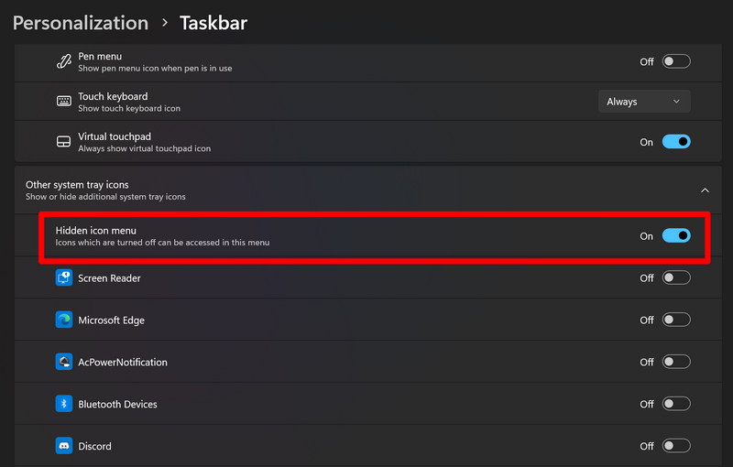This screenshot has height=467, width=733.
Task: Toggle the Discord tray icon on
Action: point(676,446)
